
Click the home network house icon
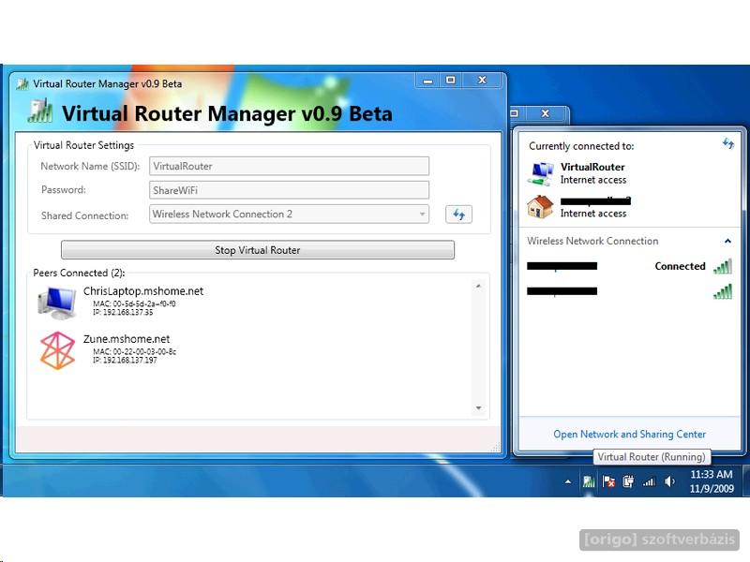540,207
